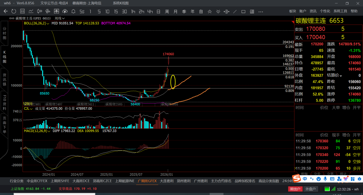Click the green connection status box icon

(x=327, y=189)
